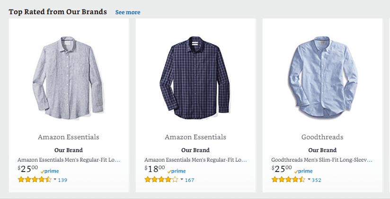Open the navy plaid shirt product image
Image resolution: width=390 pixels, height=199 pixels.
click(195, 76)
